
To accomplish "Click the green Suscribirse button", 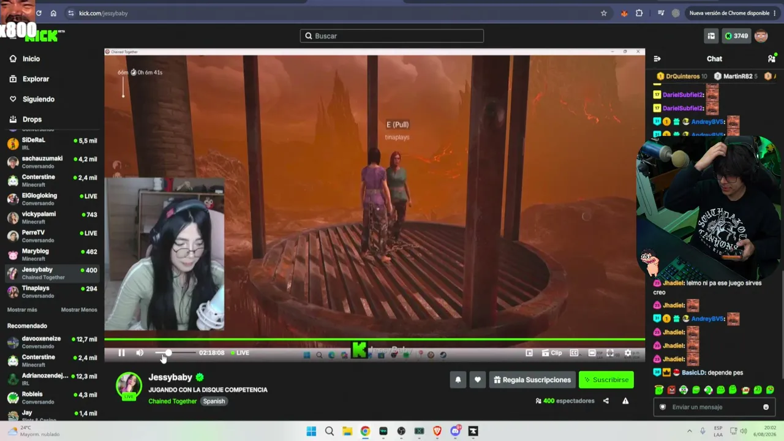I will coord(606,380).
